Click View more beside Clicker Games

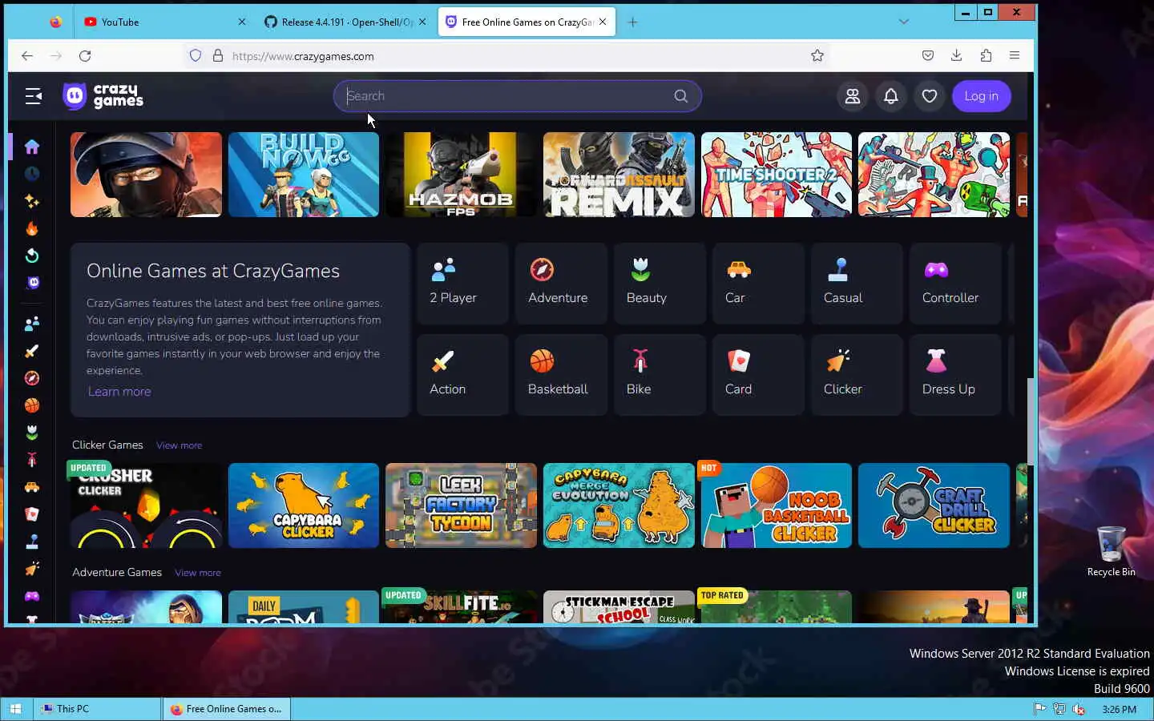click(179, 445)
